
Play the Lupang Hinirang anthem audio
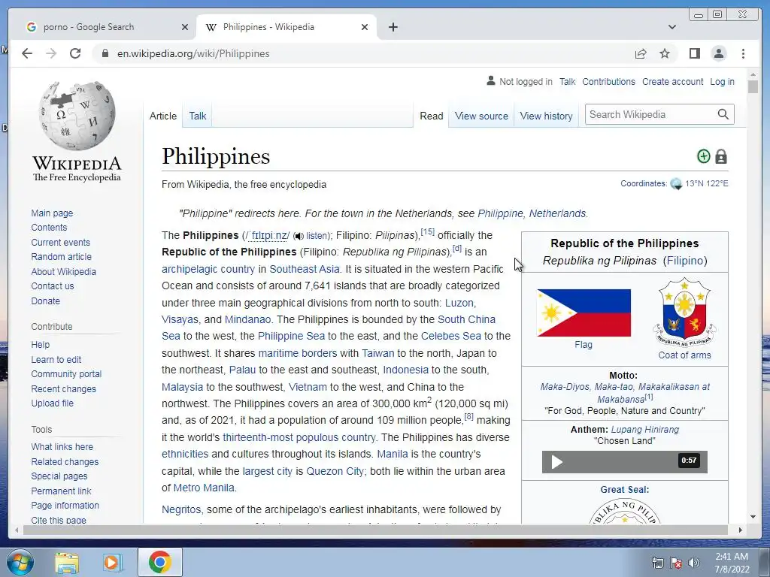point(556,462)
